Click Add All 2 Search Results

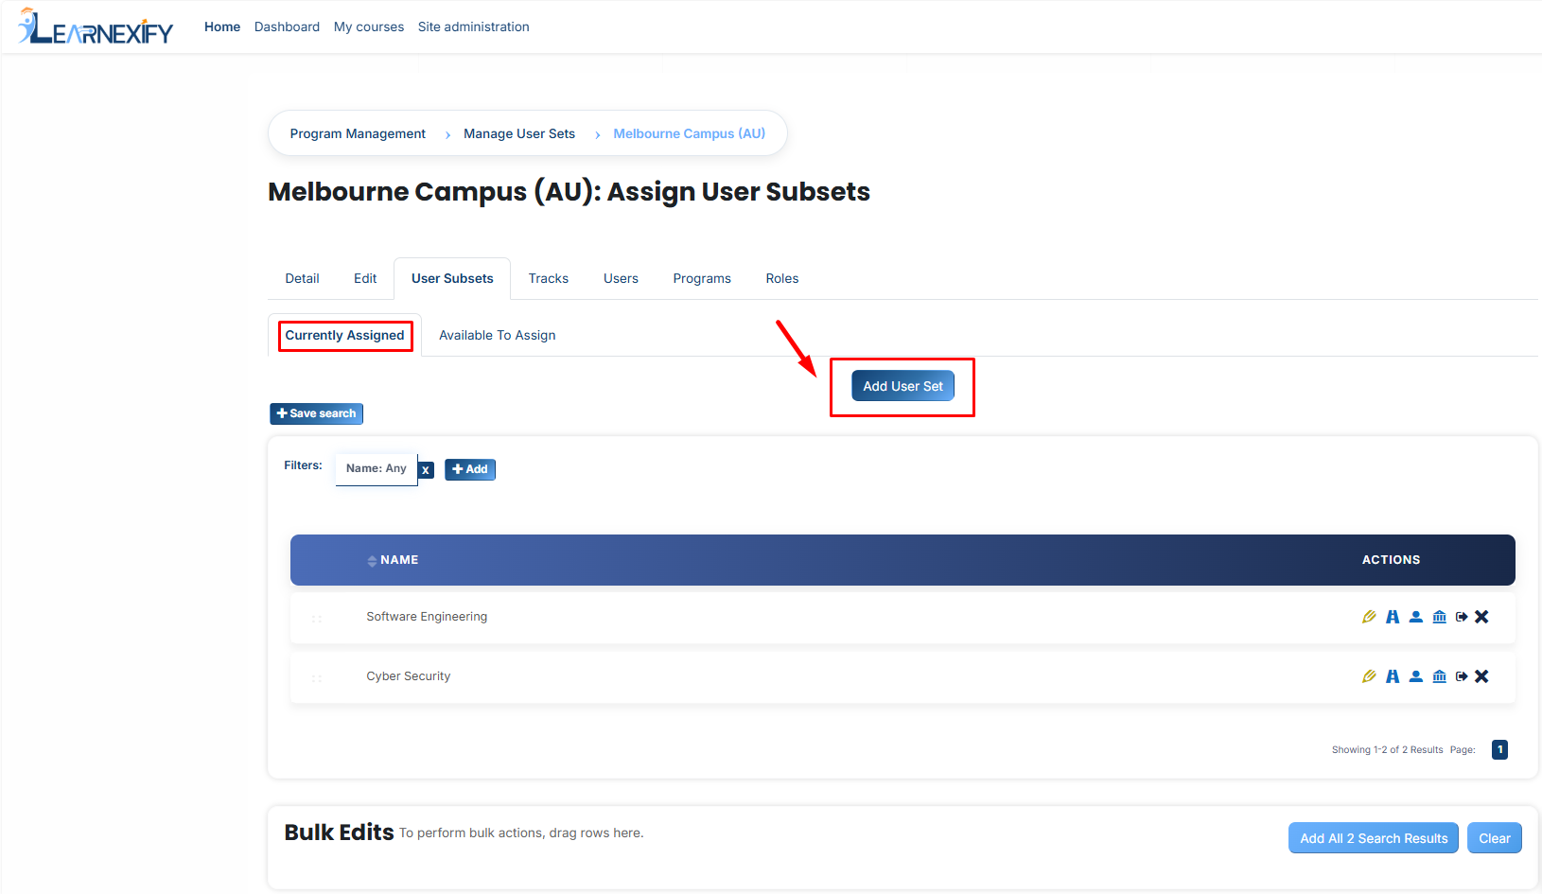(1374, 838)
